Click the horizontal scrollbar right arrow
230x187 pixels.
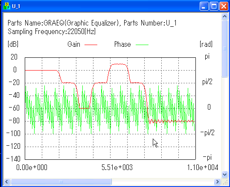[x=217, y=182]
